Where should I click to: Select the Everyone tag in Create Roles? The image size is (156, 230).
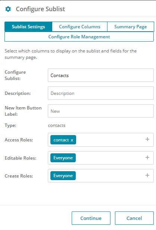click(x=63, y=176)
